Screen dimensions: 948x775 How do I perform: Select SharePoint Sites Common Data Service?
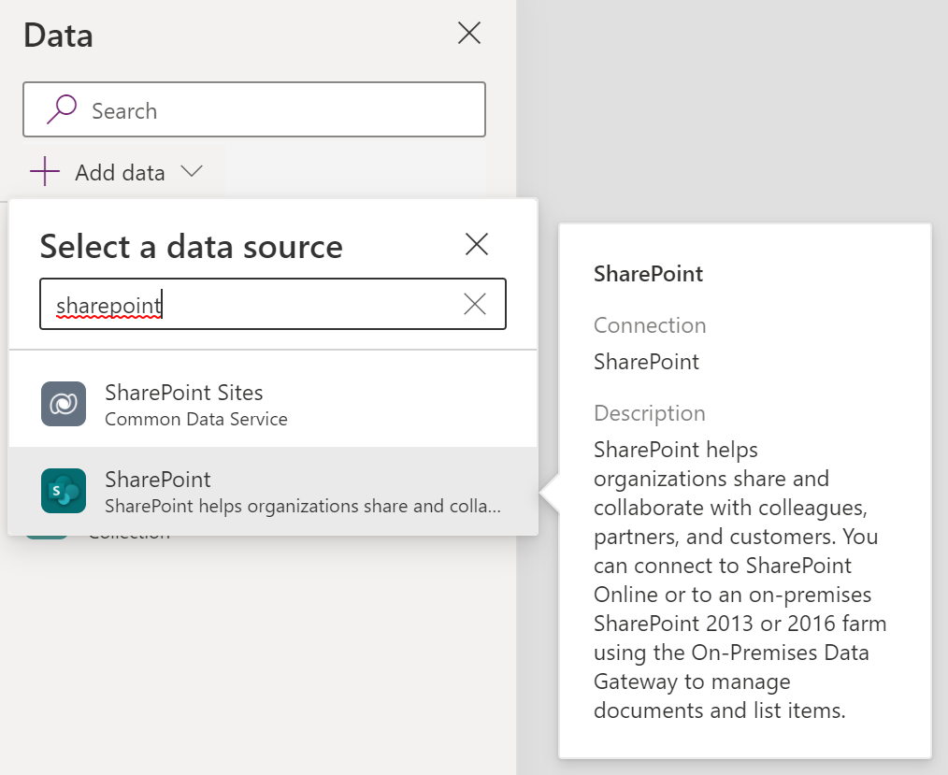273,404
